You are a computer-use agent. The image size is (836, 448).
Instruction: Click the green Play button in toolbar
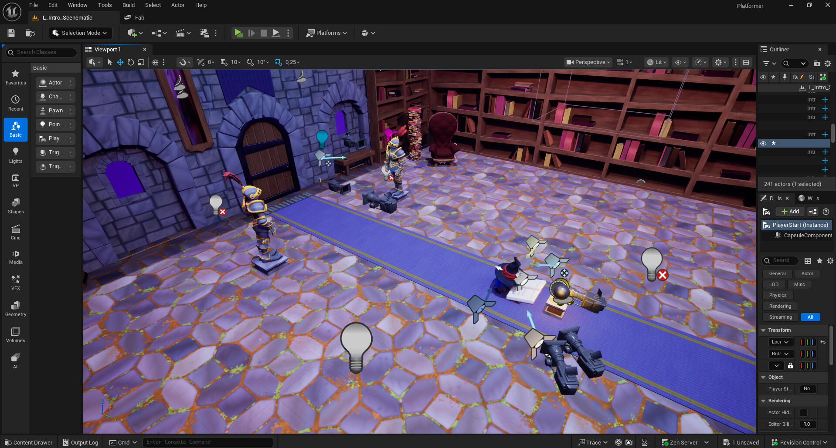(238, 33)
